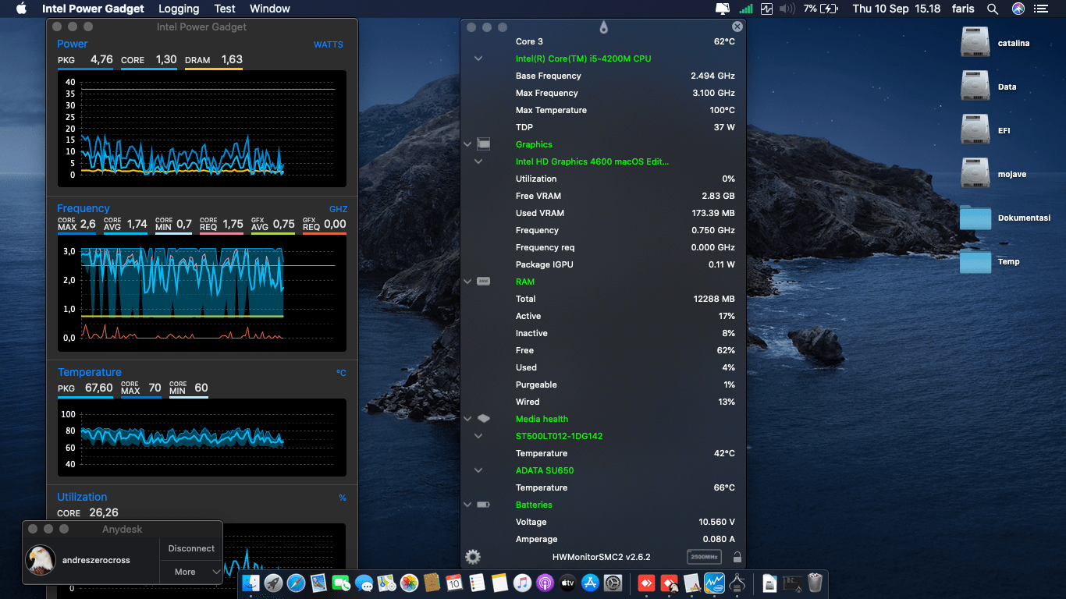This screenshot has height=599, width=1066.
Task: Open Notification Center list icon
Action: 1041,9
